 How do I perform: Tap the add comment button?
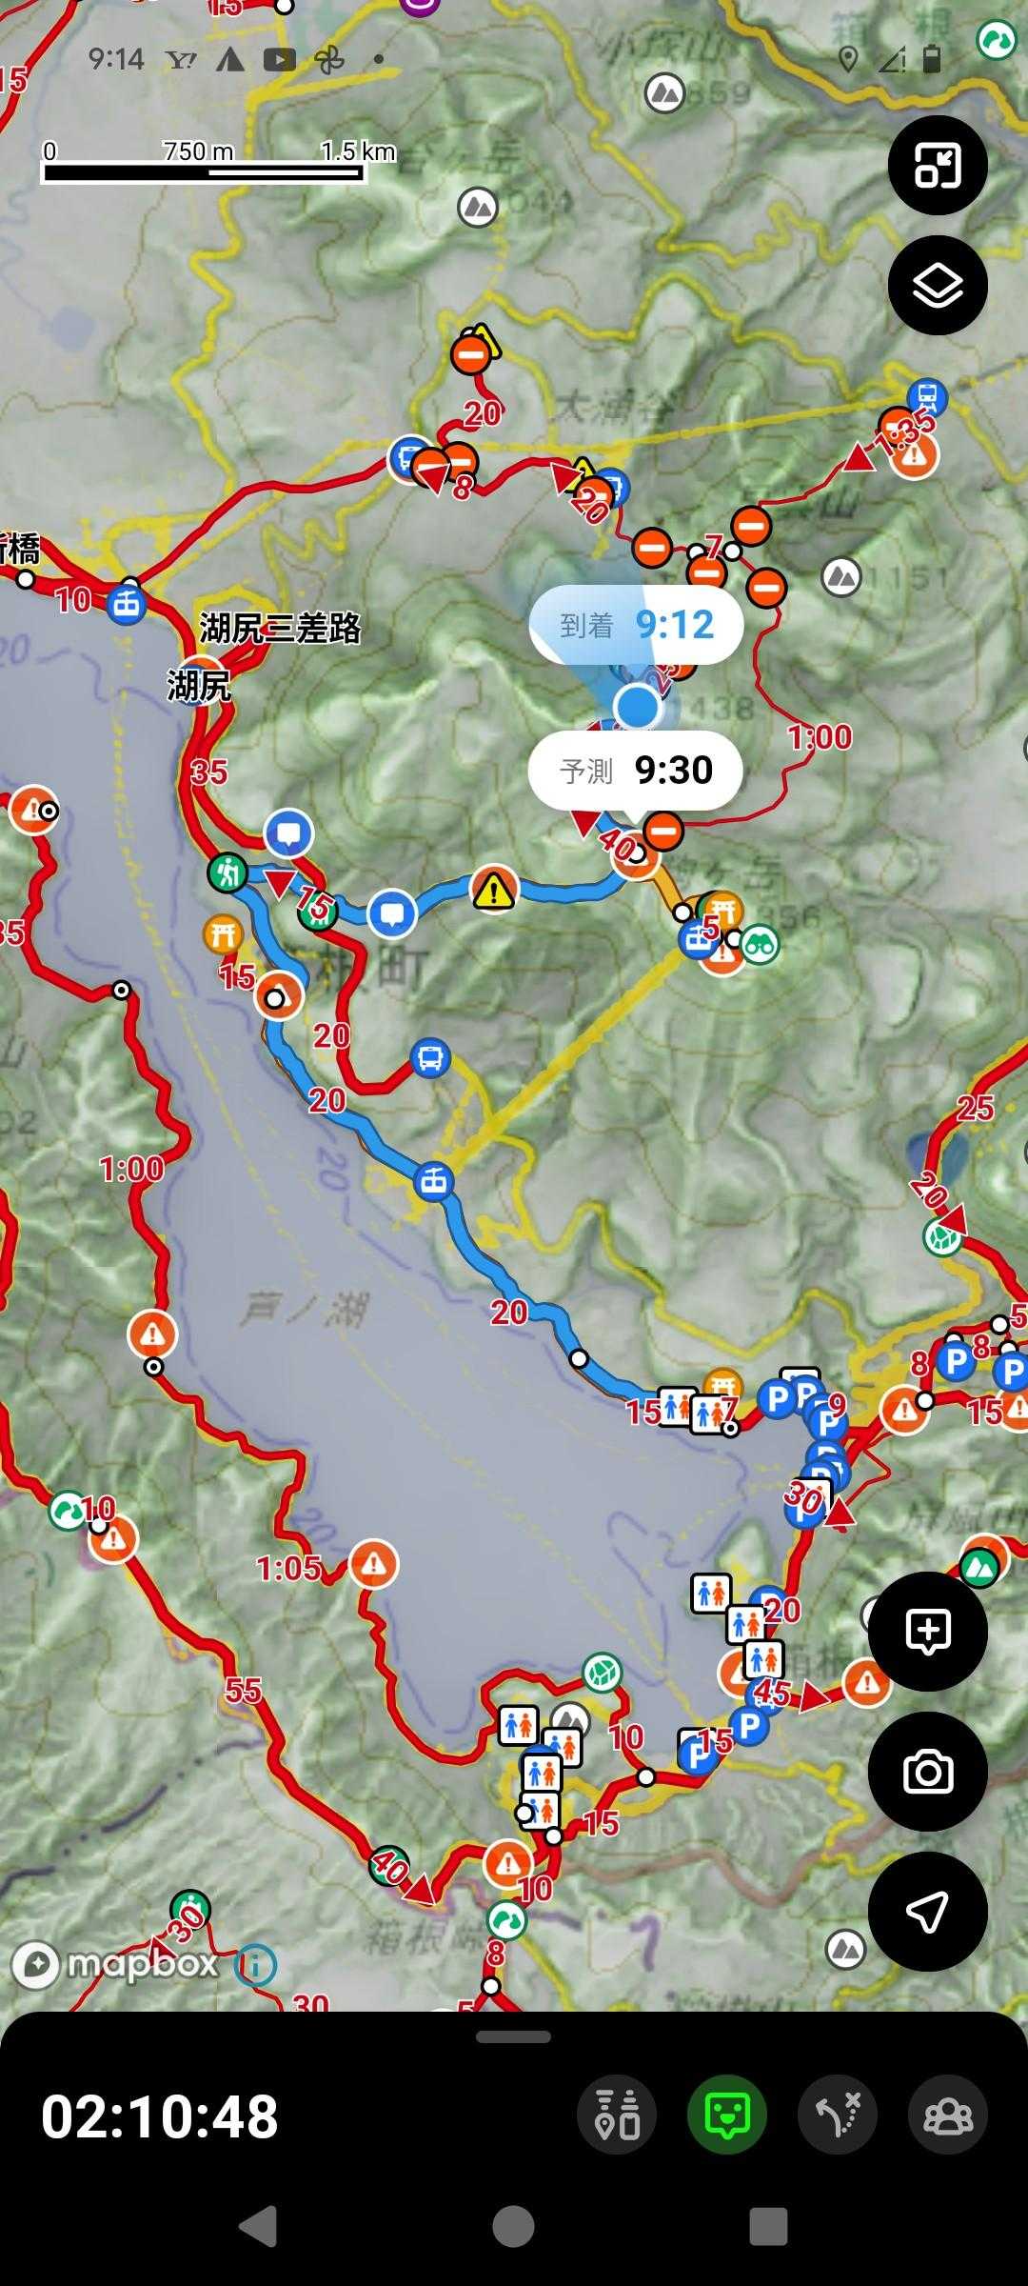coord(928,1632)
